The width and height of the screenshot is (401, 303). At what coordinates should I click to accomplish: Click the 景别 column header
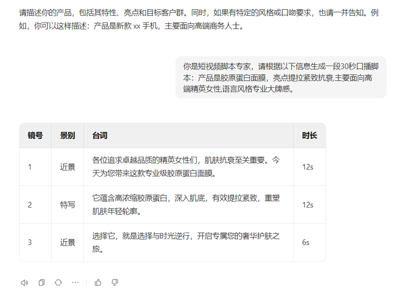(x=67, y=134)
